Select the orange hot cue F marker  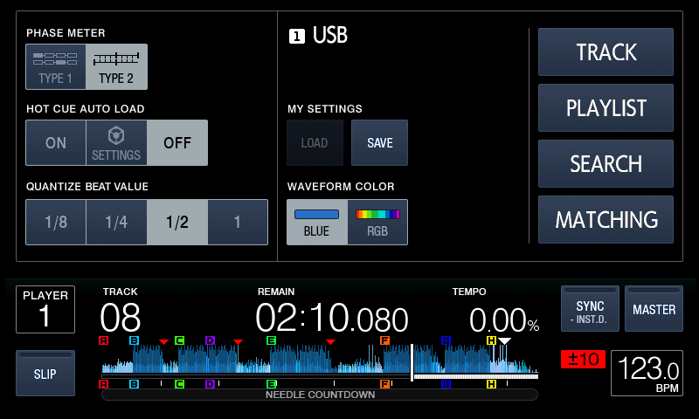384,340
